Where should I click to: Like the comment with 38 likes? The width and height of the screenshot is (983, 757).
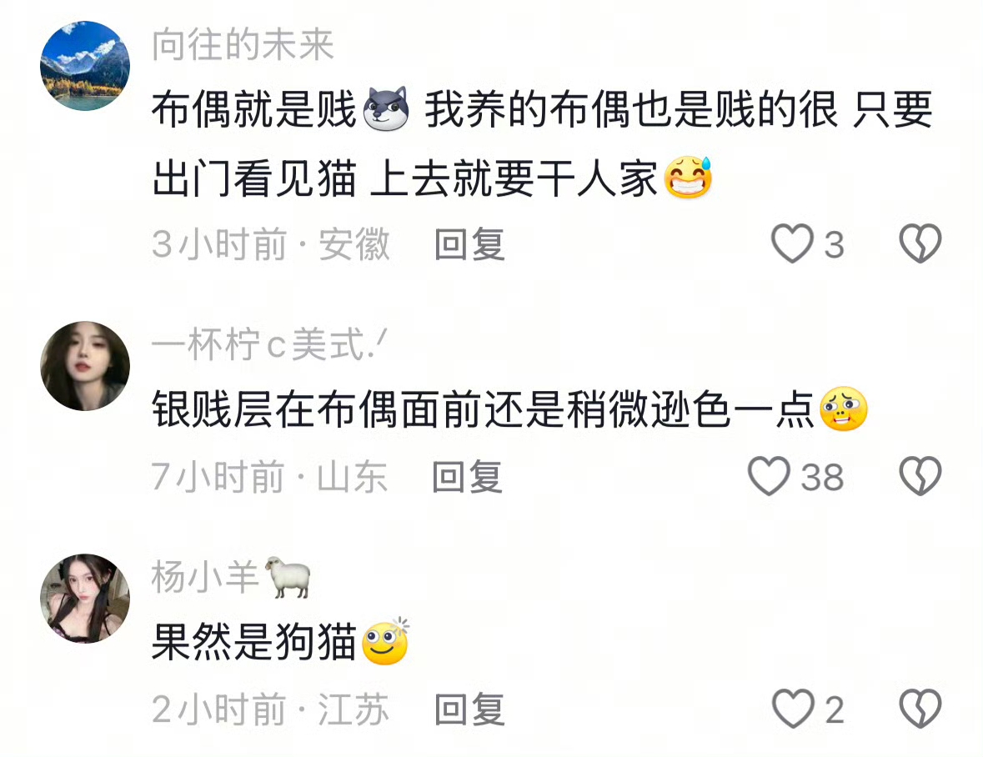770,476
